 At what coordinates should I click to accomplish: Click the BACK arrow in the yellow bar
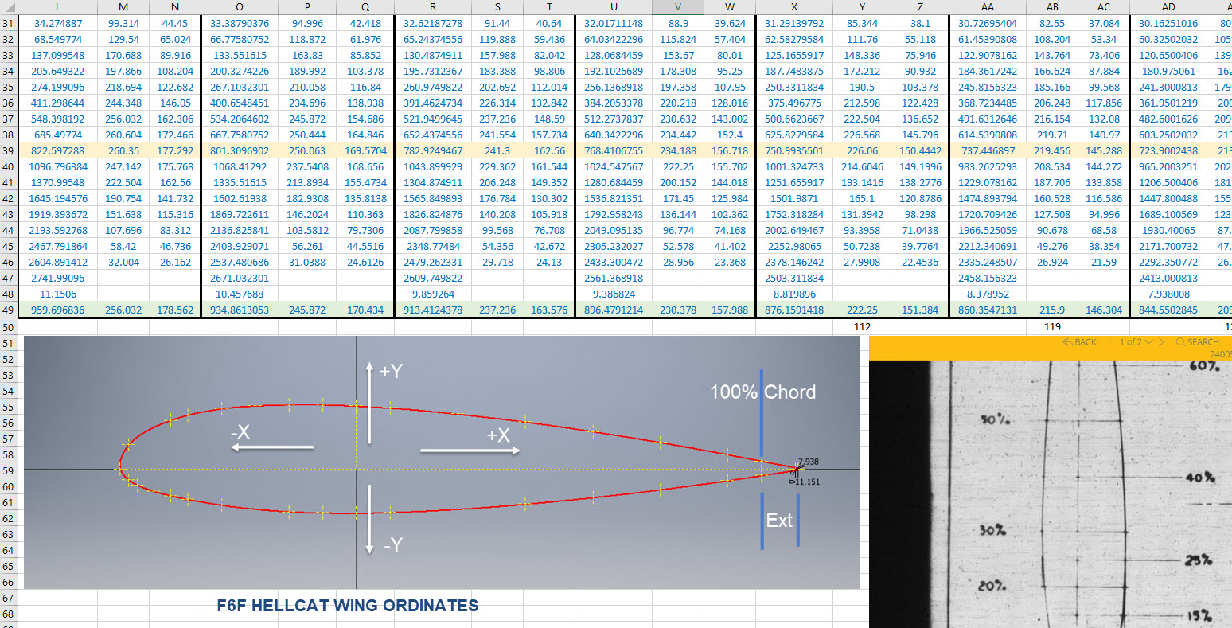coord(1066,342)
